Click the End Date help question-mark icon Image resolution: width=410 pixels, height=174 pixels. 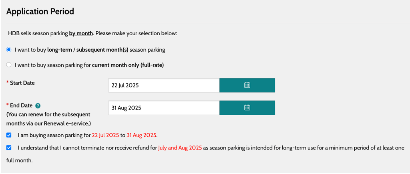[38, 106]
